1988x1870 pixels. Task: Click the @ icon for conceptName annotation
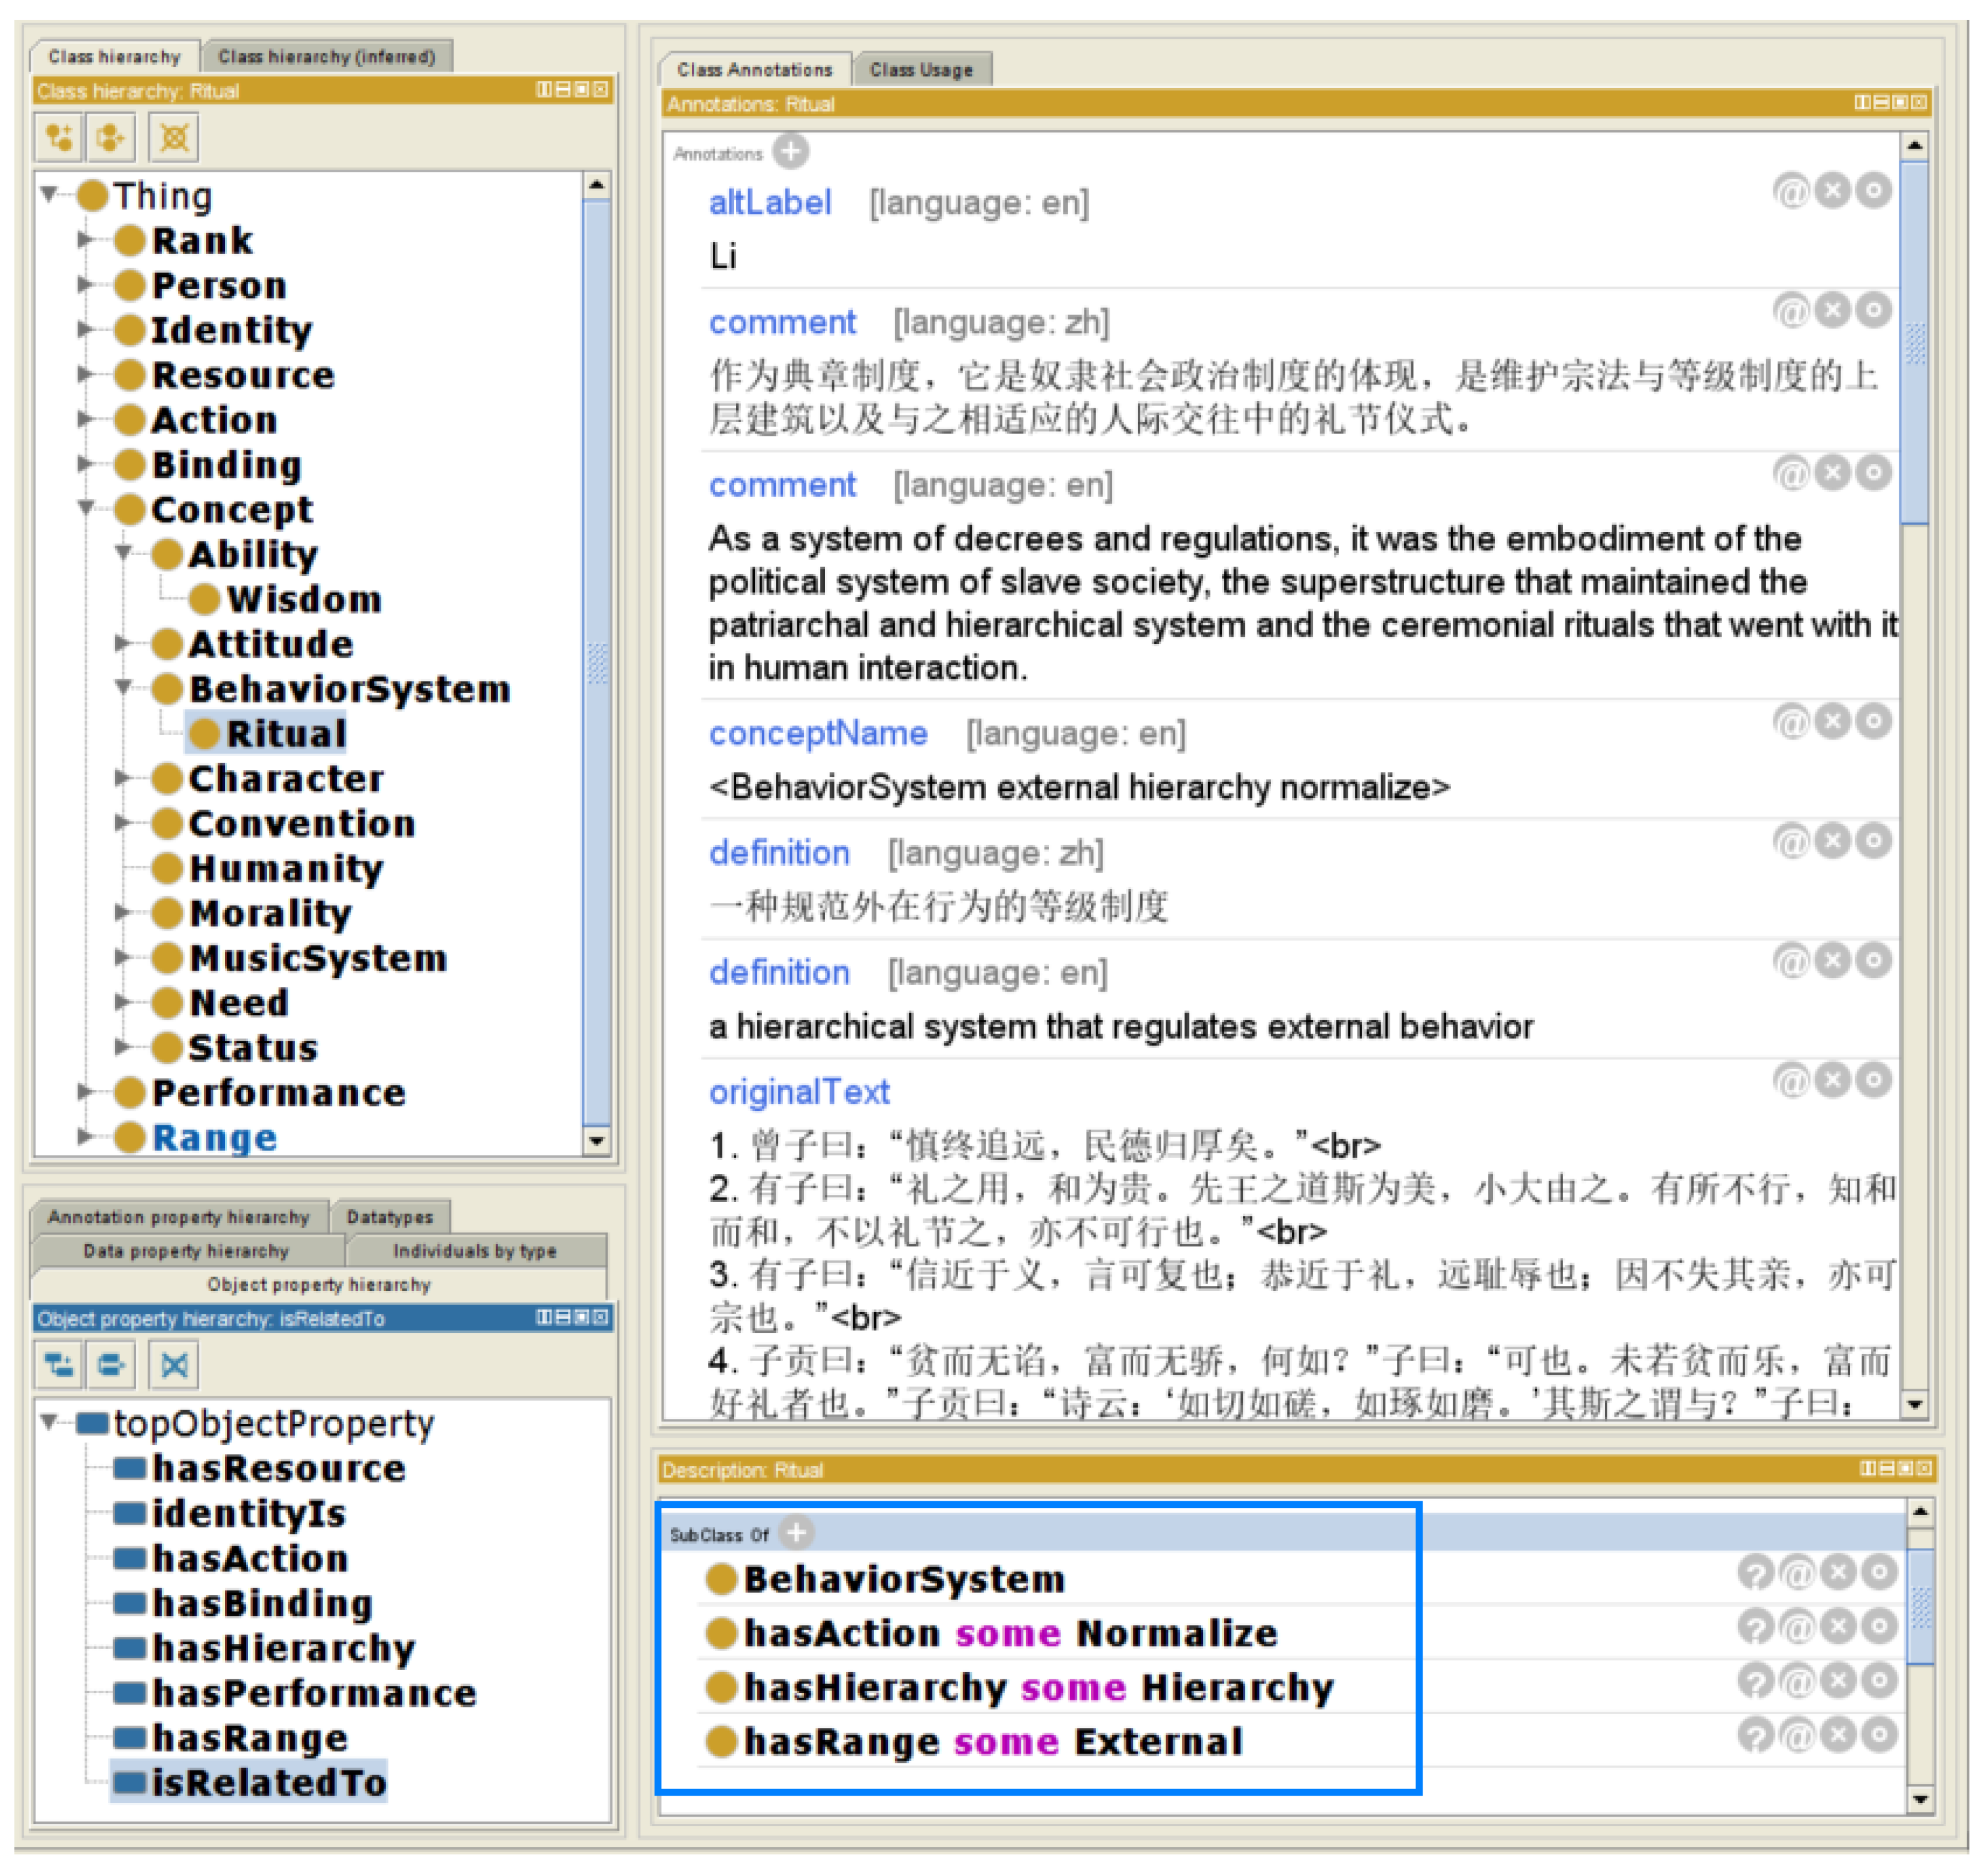click(1792, 721)
